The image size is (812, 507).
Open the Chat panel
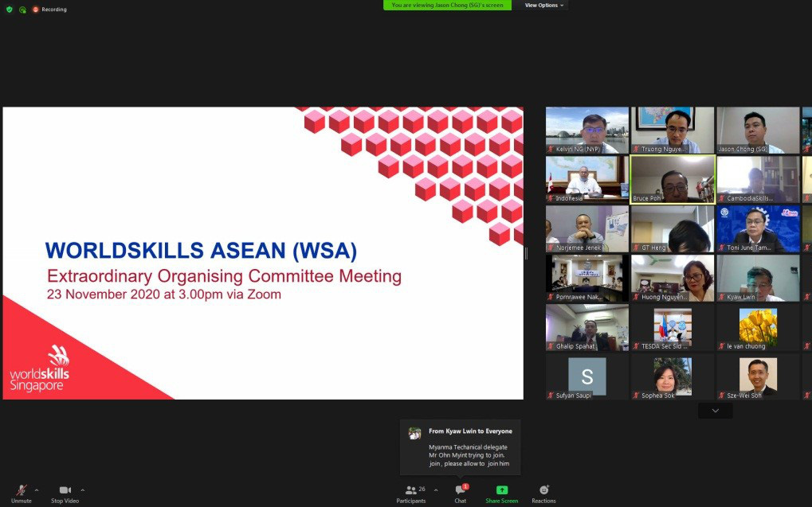pyautogui.click(x=461, y=493)
